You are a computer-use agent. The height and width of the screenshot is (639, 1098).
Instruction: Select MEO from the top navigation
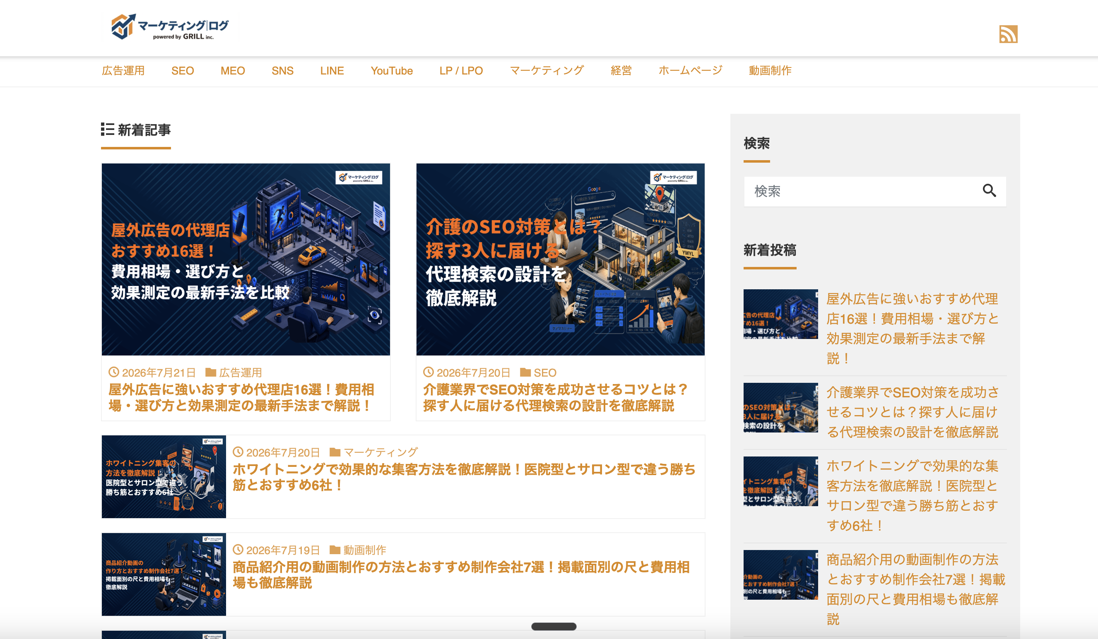coord(233,71)
